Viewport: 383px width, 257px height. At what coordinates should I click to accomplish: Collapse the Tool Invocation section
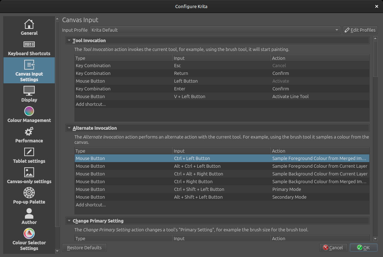pyautogui.click(x=69, y=40)
